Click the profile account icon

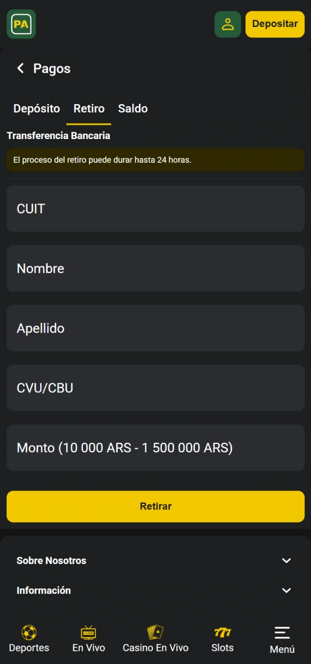tap(228, 24)
